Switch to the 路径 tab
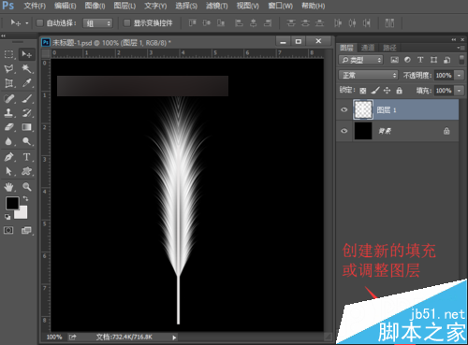The height and width of the screenshot is (345, 468). point(389,48)
